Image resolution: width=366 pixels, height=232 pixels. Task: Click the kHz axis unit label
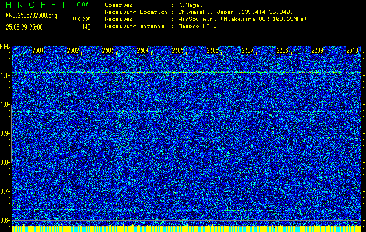pyautogui.click(x=5, y=48)
